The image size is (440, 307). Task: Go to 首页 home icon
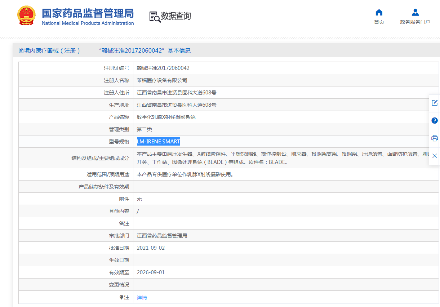[379, 12]
